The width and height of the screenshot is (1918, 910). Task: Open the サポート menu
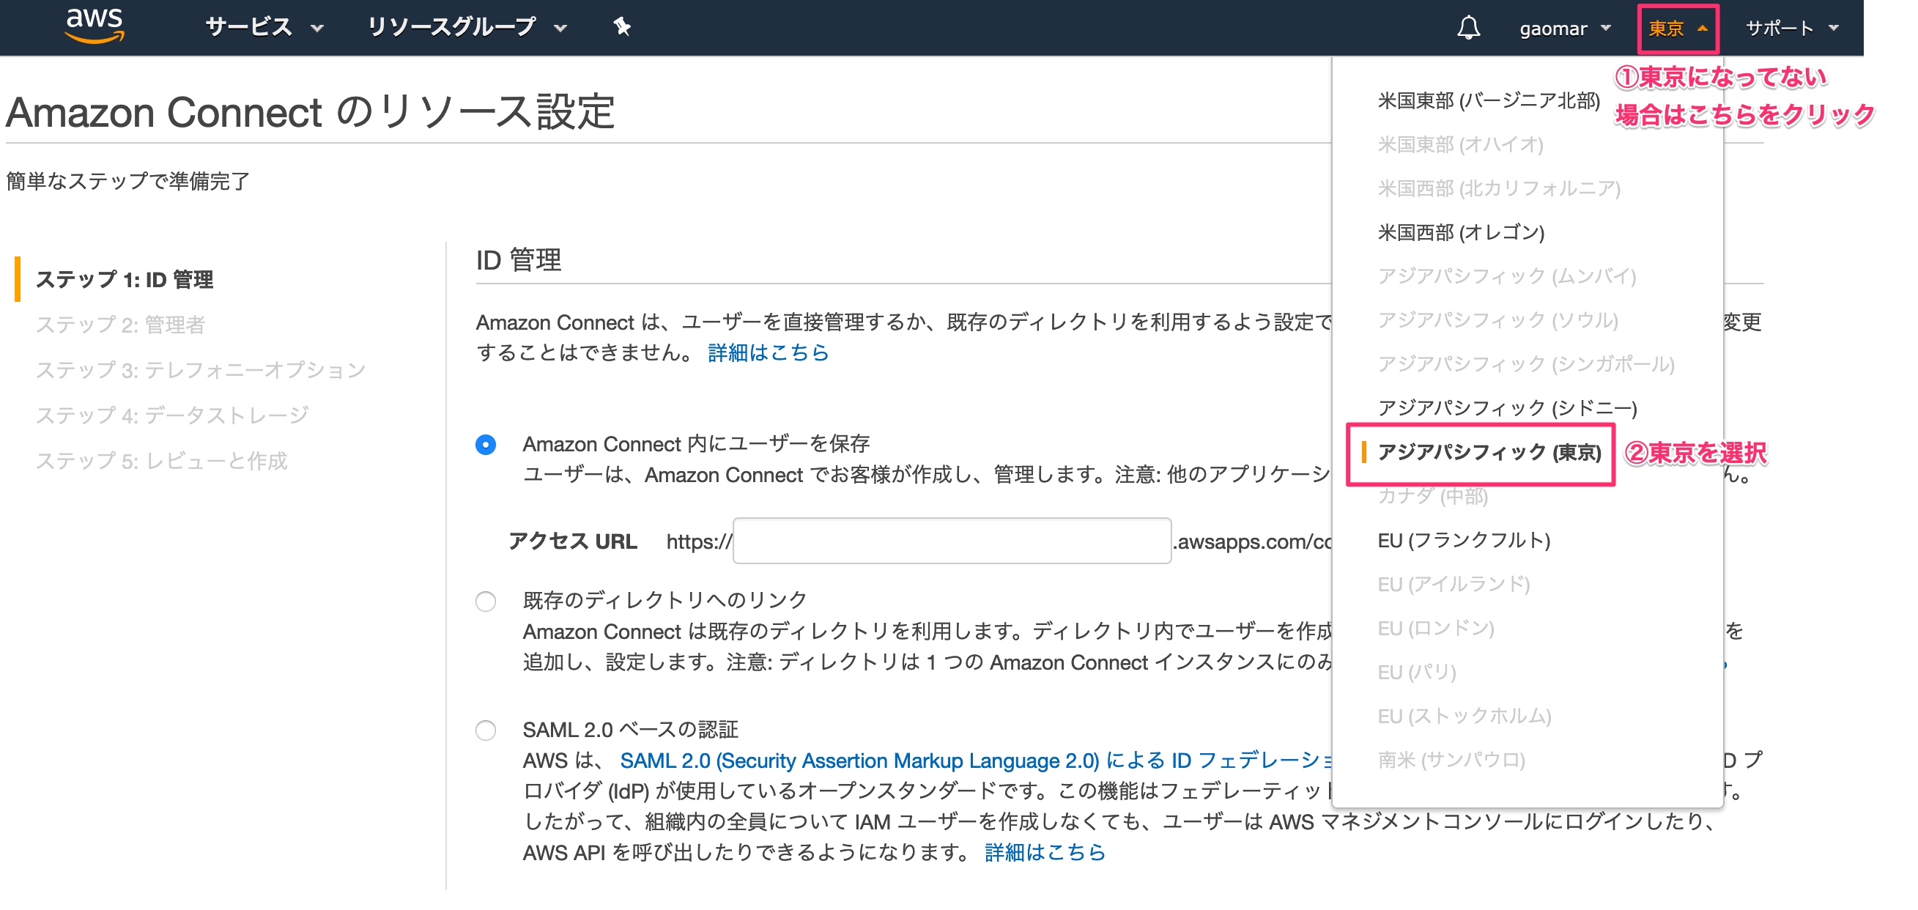(x=1791, y=29)
